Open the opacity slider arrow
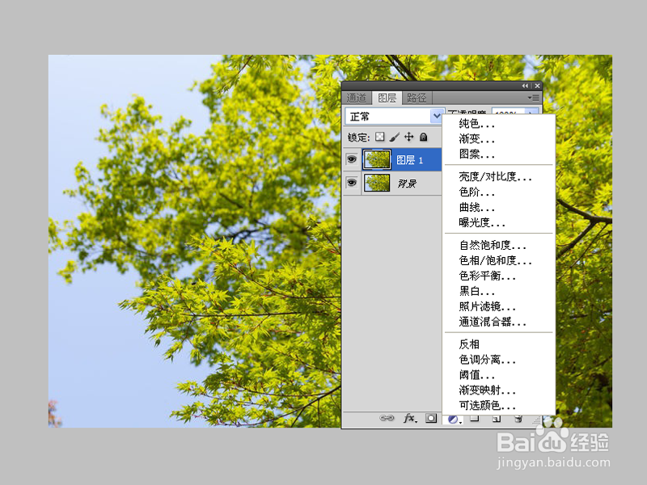The width and height of the screenshot is (647, 485). click(x=531, y=112)
